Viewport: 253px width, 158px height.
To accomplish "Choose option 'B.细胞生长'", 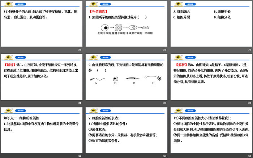I will tap(222, 12).
